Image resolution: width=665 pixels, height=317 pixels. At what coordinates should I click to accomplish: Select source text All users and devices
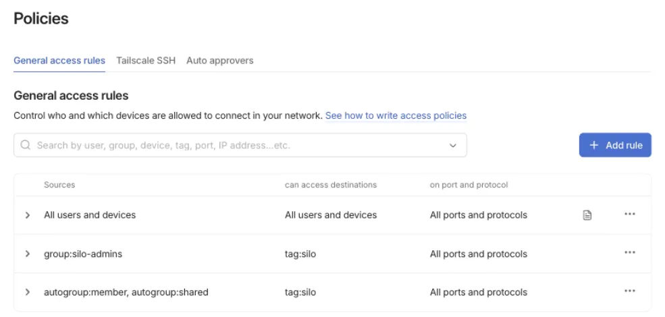tap(90, 215)
